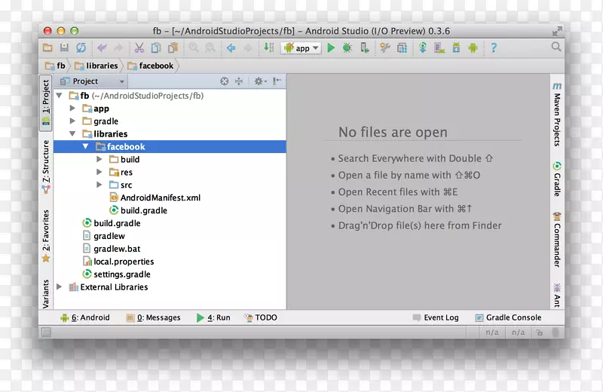Click the Save All disk icon

coord(64,47)
